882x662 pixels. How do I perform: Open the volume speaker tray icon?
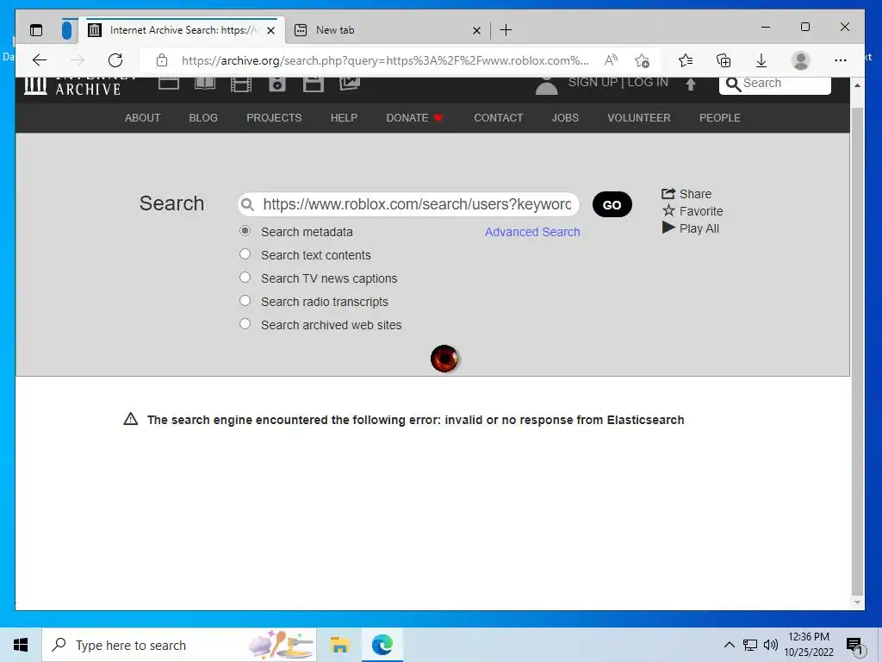[x=770, y=645]
